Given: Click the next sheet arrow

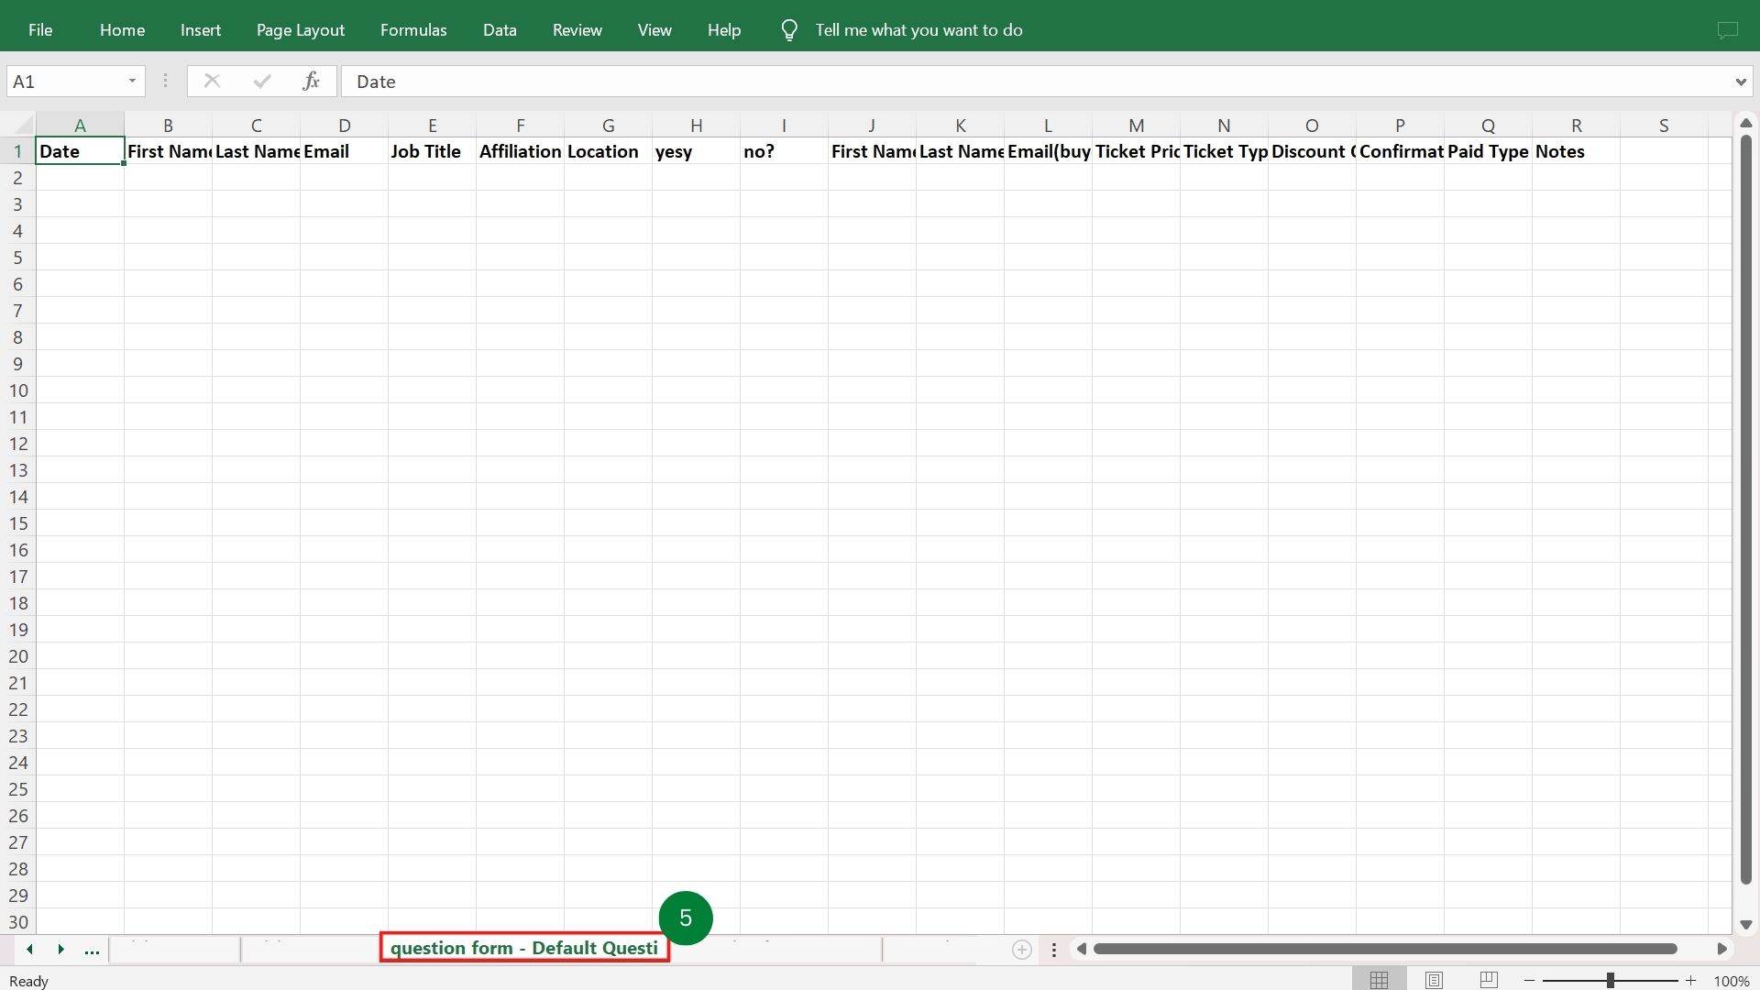Looking at the screenshot, I should coord(60,950).
